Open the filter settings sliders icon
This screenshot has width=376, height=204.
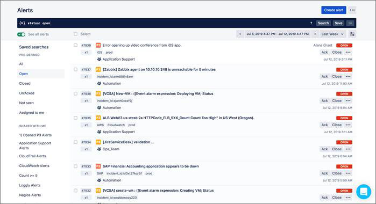click(352, 34)
